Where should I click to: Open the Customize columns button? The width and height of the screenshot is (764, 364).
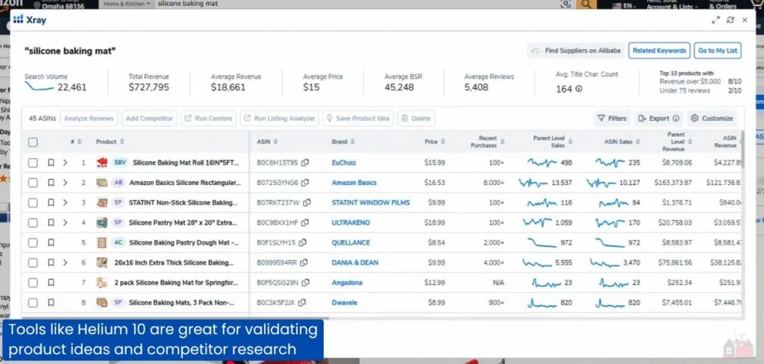point(712,119)
